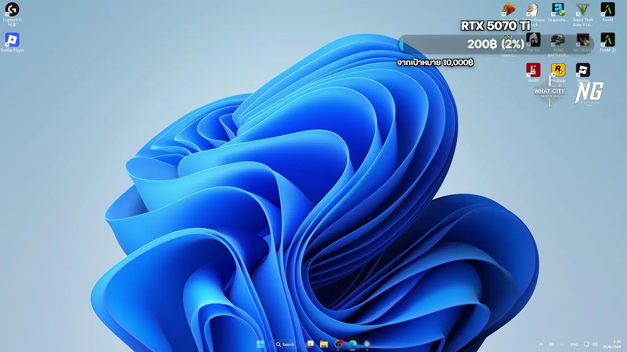Viewport: 627px width, 352px height.
Task: Switch to OBS Studio on the taskbar
Action: point(338,344)
